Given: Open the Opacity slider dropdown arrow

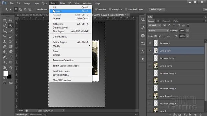Looking at the screenshot, I should [187, 31].
